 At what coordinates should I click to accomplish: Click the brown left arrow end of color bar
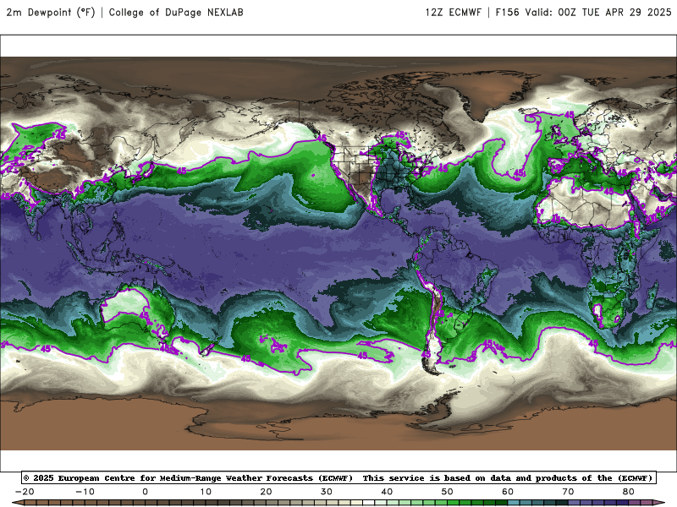pos(19,503)
